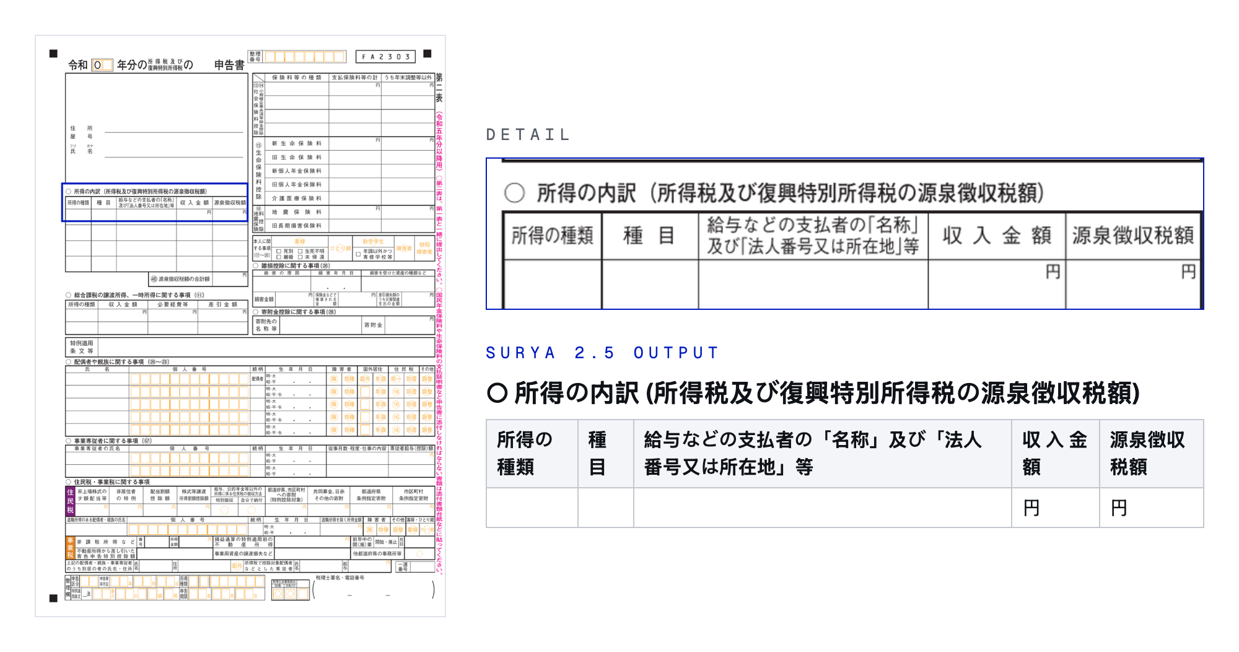Click 所得の種類 cell in Surya output table
This screenshot has height=652, width=1239.
coord(532,453)
